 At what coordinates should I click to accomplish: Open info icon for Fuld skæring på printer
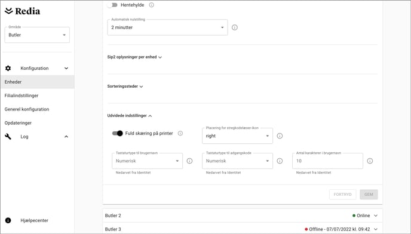180,133
